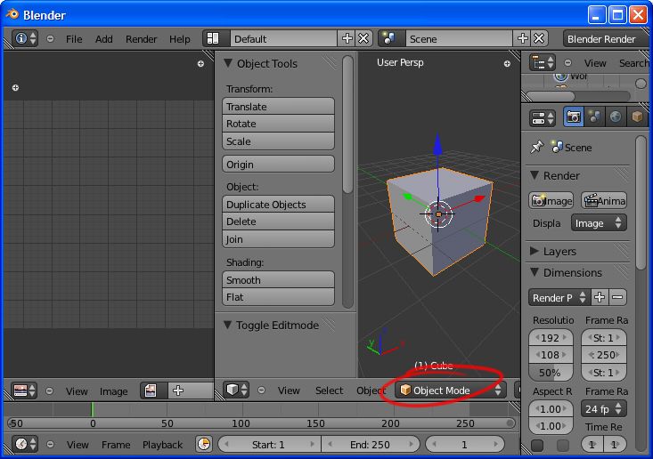Add a new render preset with plus
Screen dimensions: 653x459
(600, 297)
